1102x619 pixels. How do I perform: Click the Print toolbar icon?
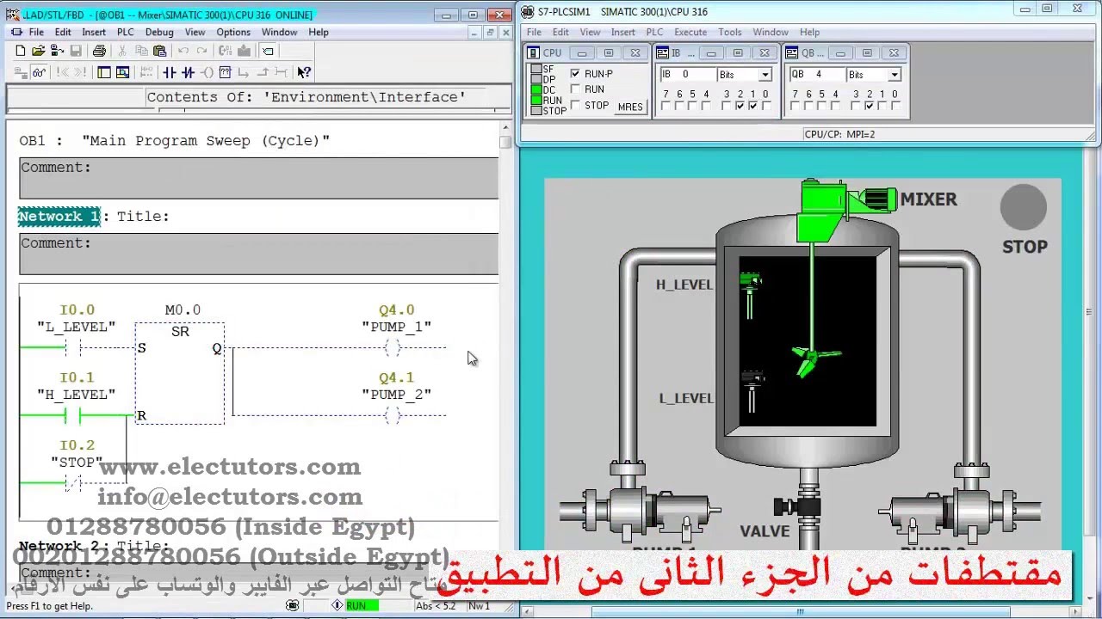point(99,51)
